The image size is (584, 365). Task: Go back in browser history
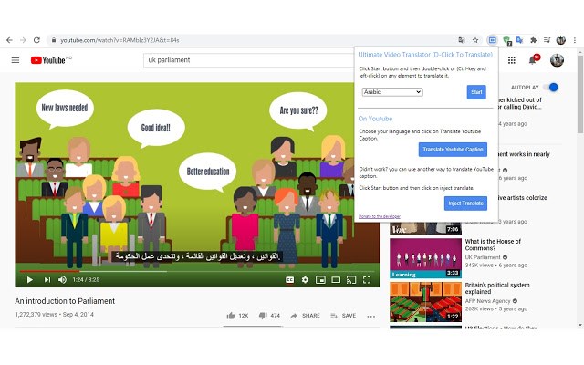(x=9, y=40)
